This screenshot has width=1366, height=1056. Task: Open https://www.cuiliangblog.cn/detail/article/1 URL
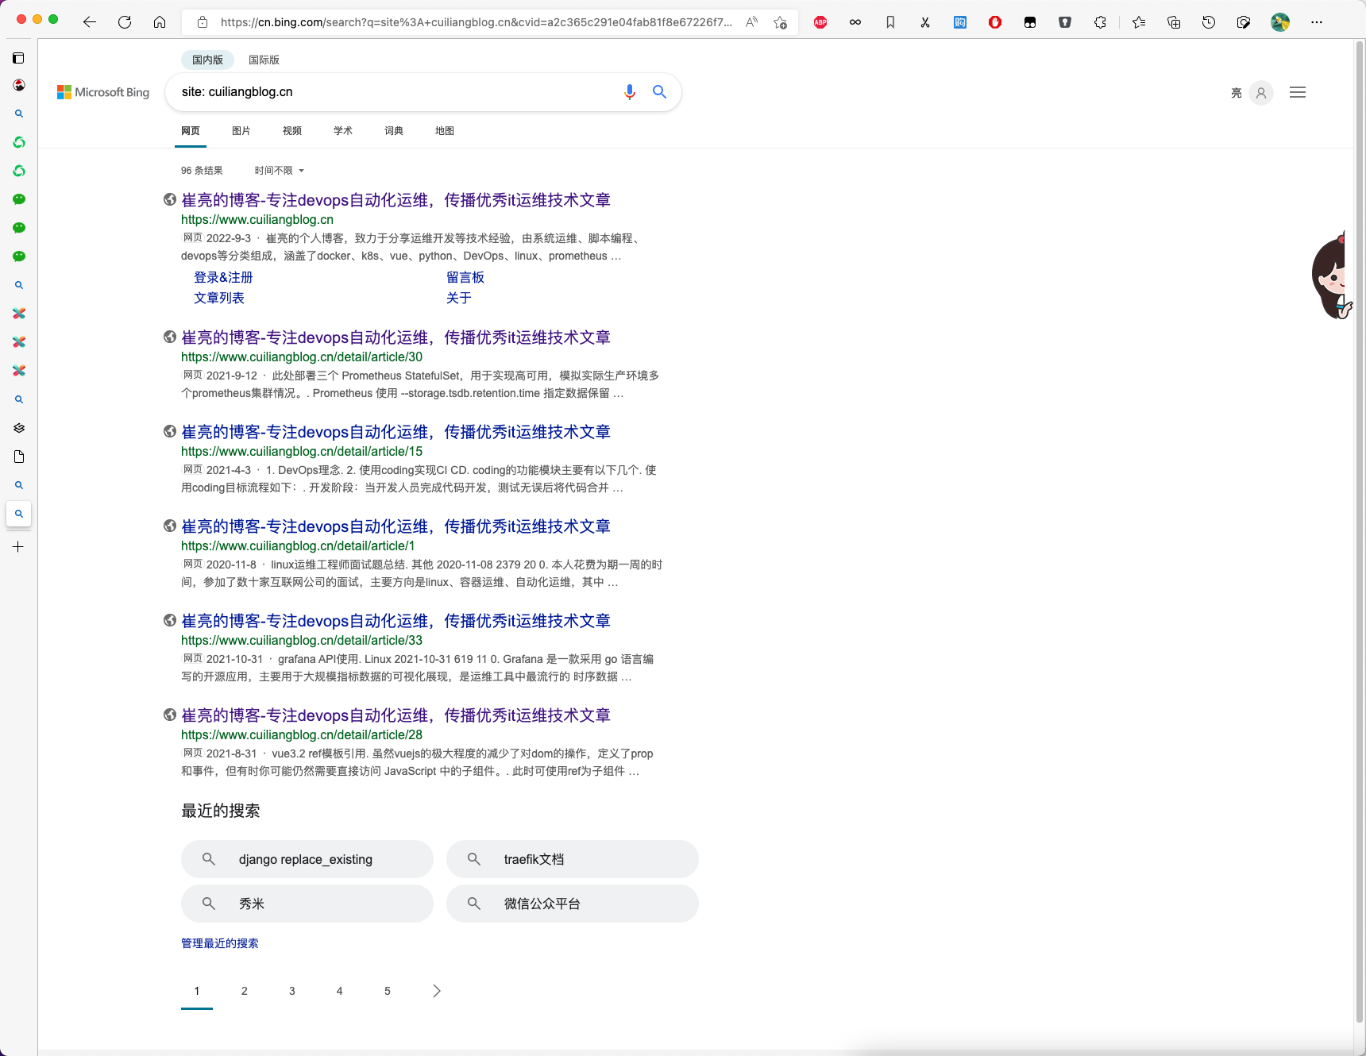[298, 546]
